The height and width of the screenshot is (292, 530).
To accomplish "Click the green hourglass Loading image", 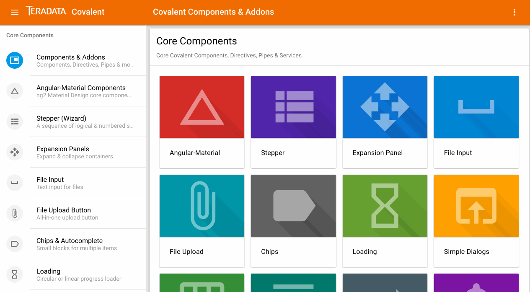I will (385, 206).
